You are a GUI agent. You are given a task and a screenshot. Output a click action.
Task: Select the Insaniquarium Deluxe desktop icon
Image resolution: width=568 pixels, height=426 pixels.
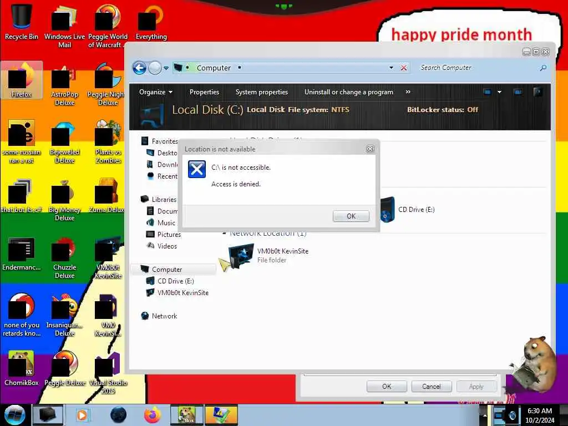click(64, 315)
